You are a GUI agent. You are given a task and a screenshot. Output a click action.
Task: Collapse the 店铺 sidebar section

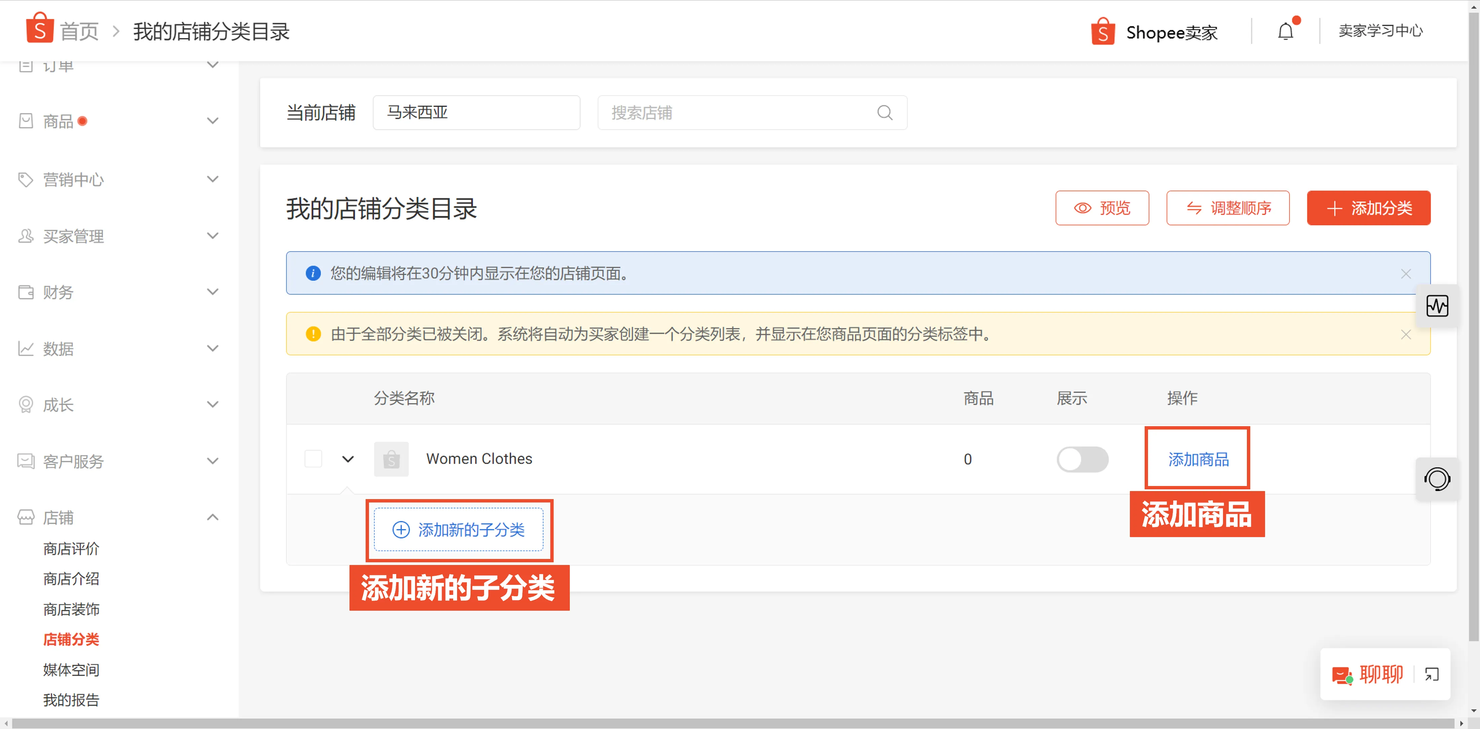point(213,517)
